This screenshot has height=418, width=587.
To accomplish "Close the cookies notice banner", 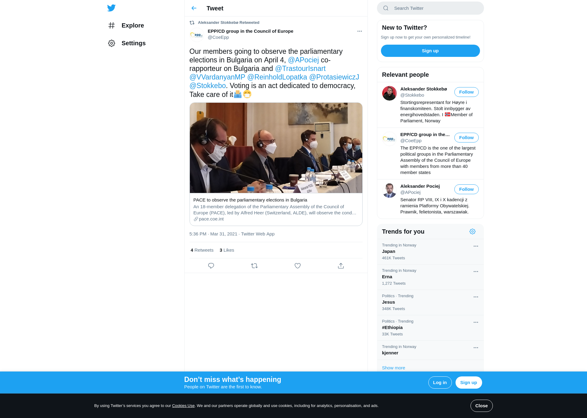I will click(481, 406).
